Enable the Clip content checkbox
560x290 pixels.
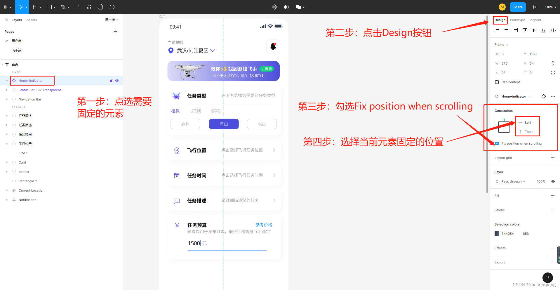click(497, 82)
